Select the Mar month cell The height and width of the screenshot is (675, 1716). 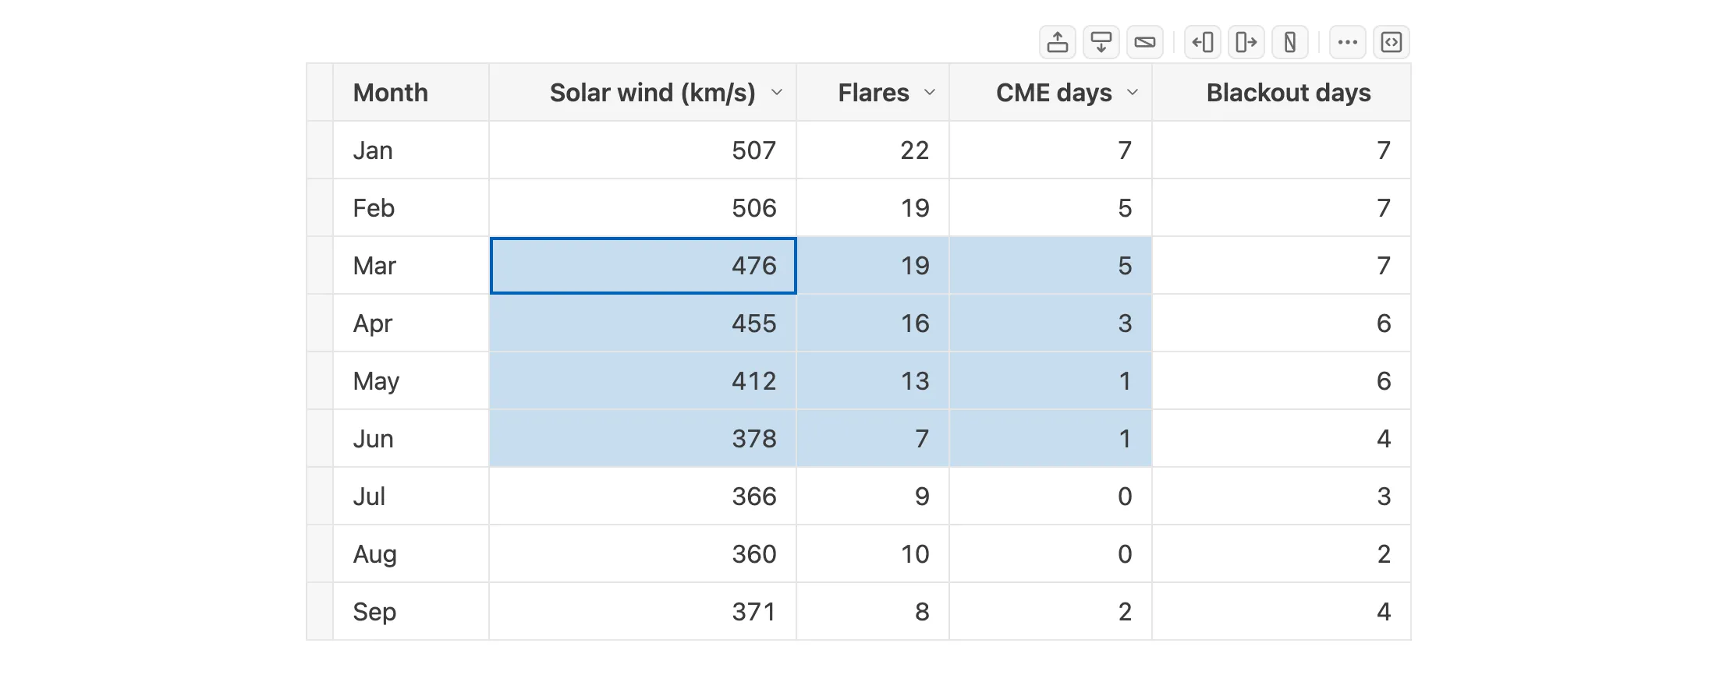coord(411,266)
